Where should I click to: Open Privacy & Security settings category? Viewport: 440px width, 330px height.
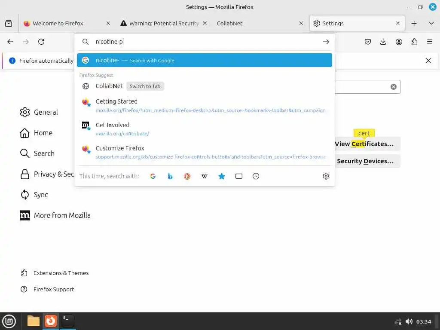[47, 174]
